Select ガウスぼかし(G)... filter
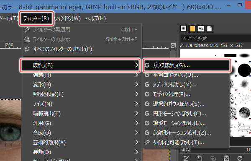Viewport: 251px width, 161px height. pyautogui.click(x=187, y=65)
